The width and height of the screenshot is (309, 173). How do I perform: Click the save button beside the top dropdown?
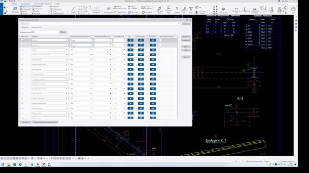[x=186, y=24]
